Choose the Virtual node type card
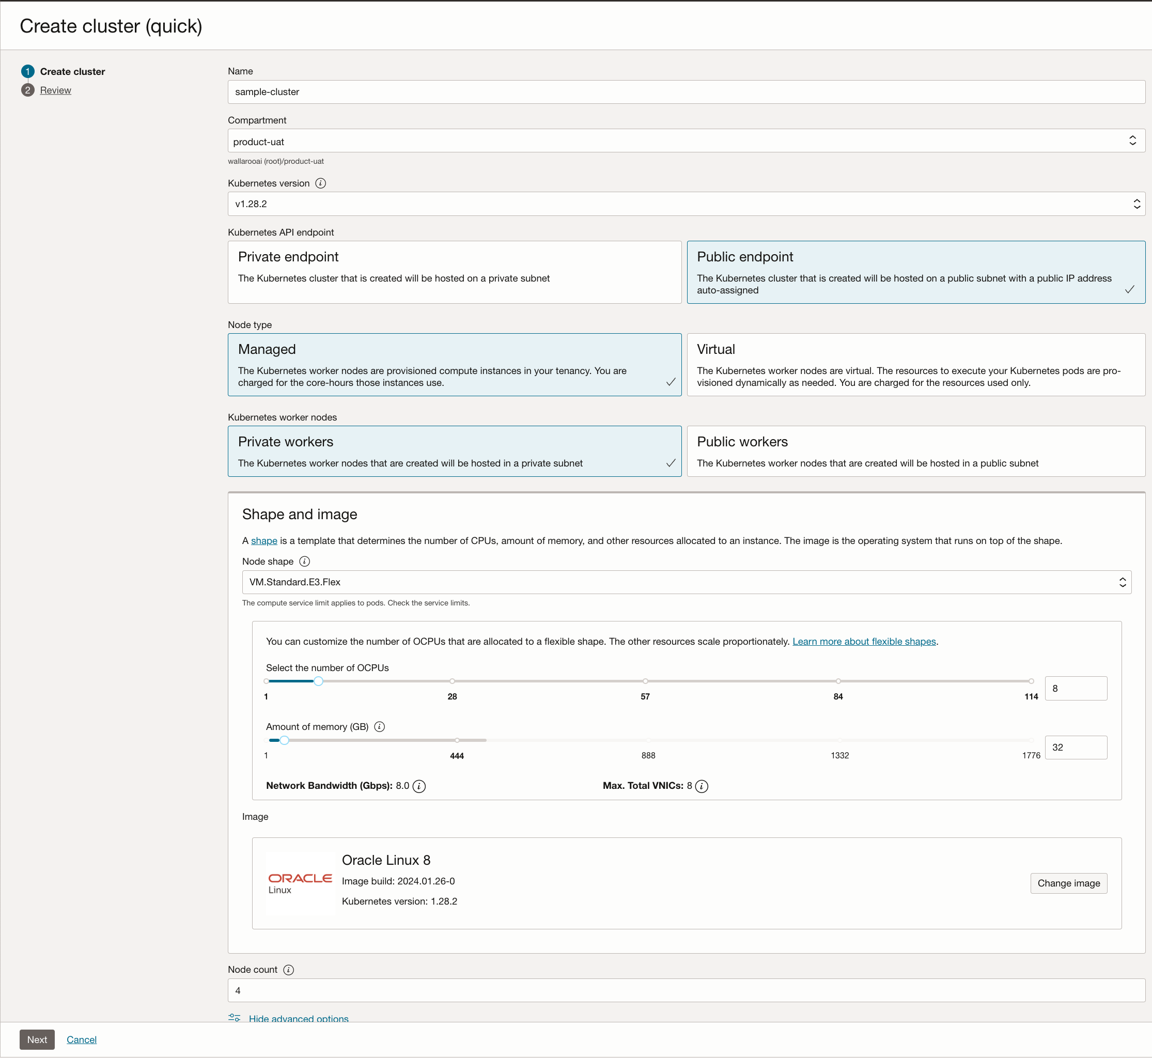Viewport: 1152px width, 1058px height. pos(915,365)
